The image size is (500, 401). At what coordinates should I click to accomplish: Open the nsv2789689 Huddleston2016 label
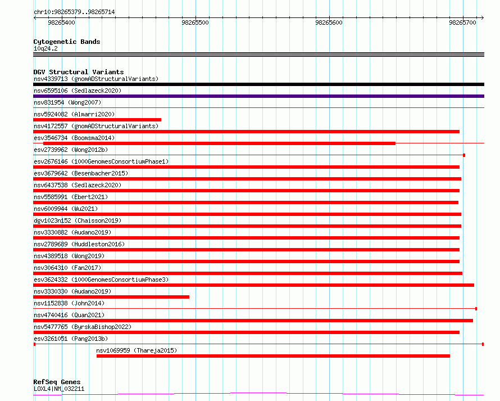click(79, 244)
